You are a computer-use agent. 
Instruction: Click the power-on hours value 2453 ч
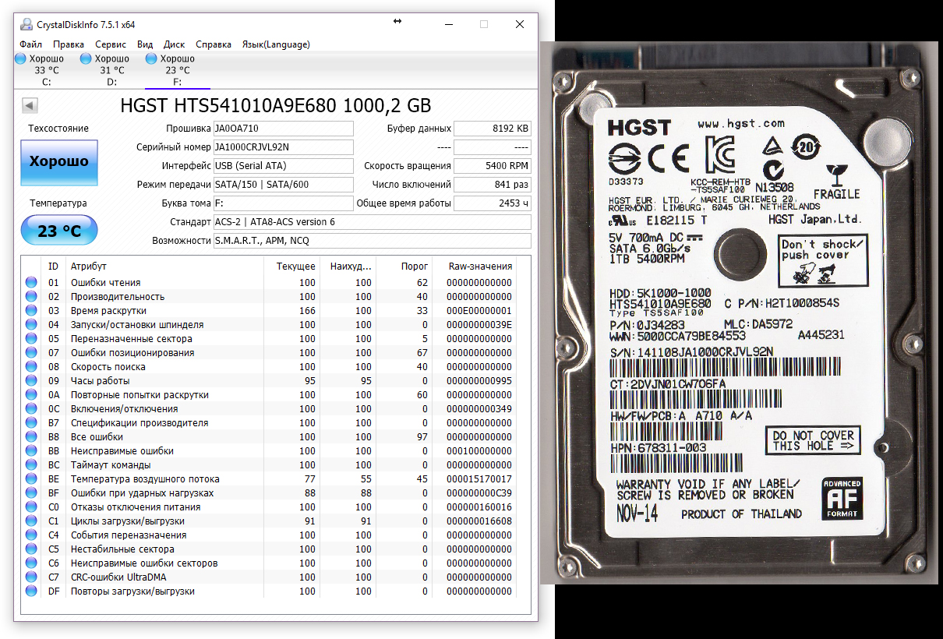coord(493,203)
